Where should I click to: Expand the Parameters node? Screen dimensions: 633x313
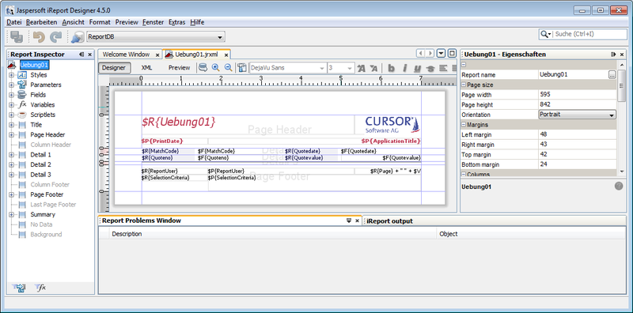point(11,85)
